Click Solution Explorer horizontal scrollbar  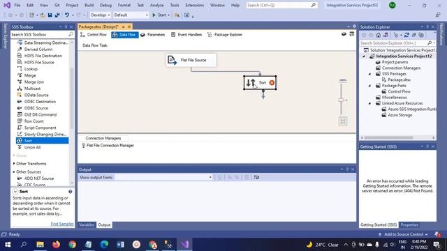(x=389, y=137)
